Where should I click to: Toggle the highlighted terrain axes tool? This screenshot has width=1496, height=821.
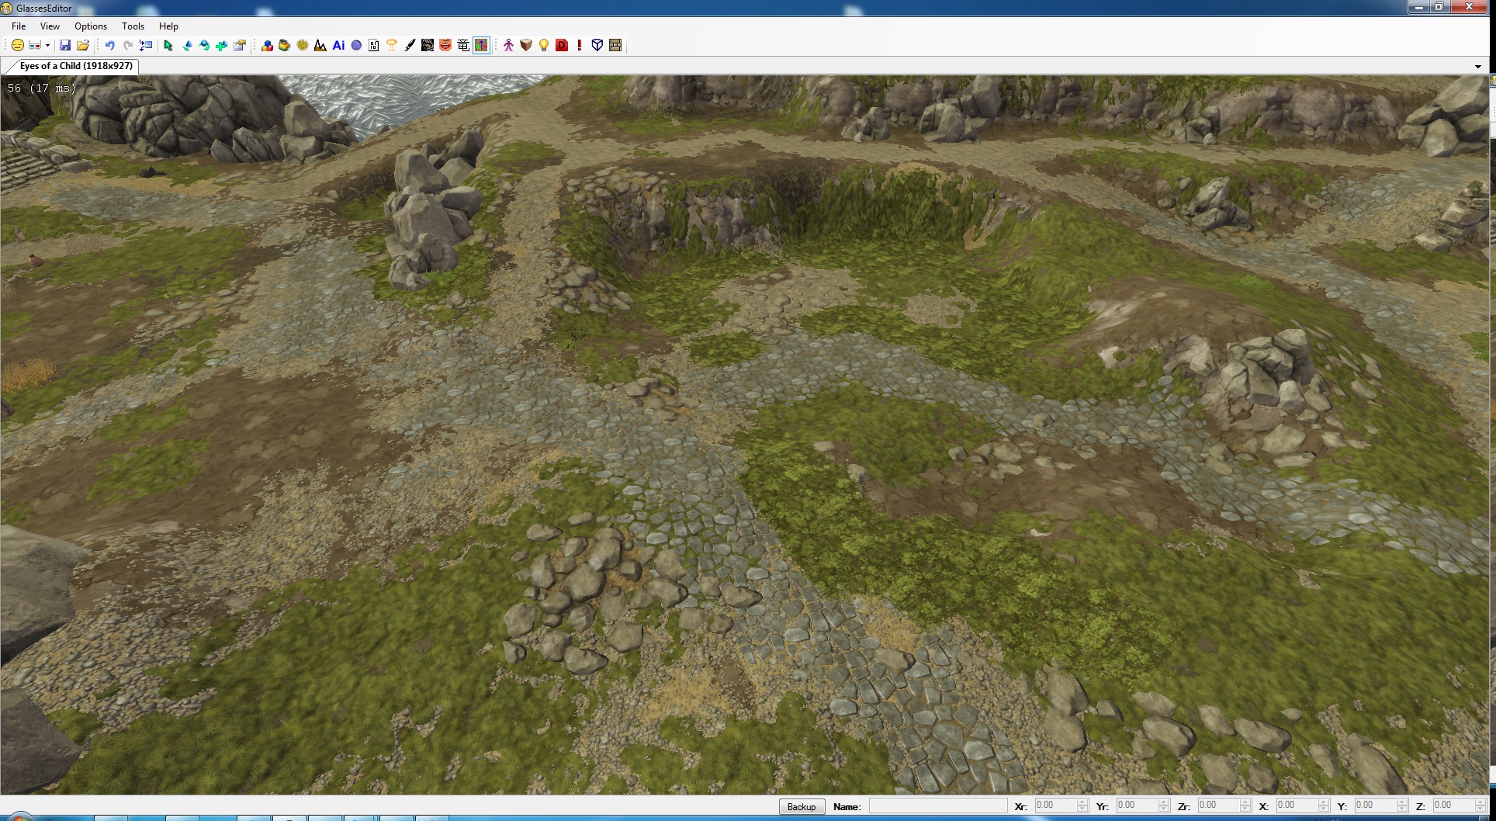point(481,46)
